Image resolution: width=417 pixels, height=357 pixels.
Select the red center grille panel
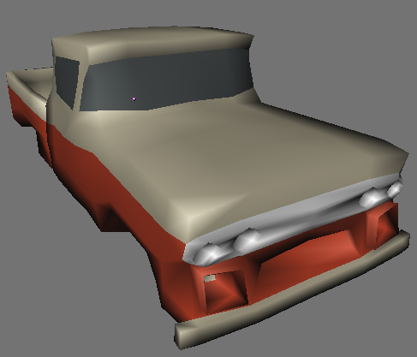click(x=311, y=251)
